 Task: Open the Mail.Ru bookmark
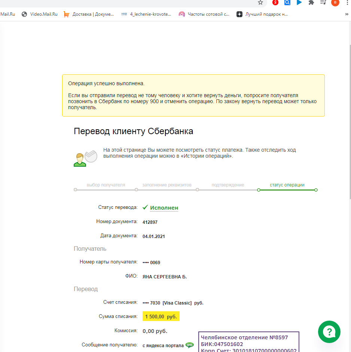pyautogui.click(x=7, y=14)
